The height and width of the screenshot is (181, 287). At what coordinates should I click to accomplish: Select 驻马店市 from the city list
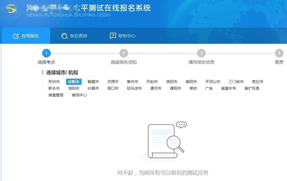134,88
